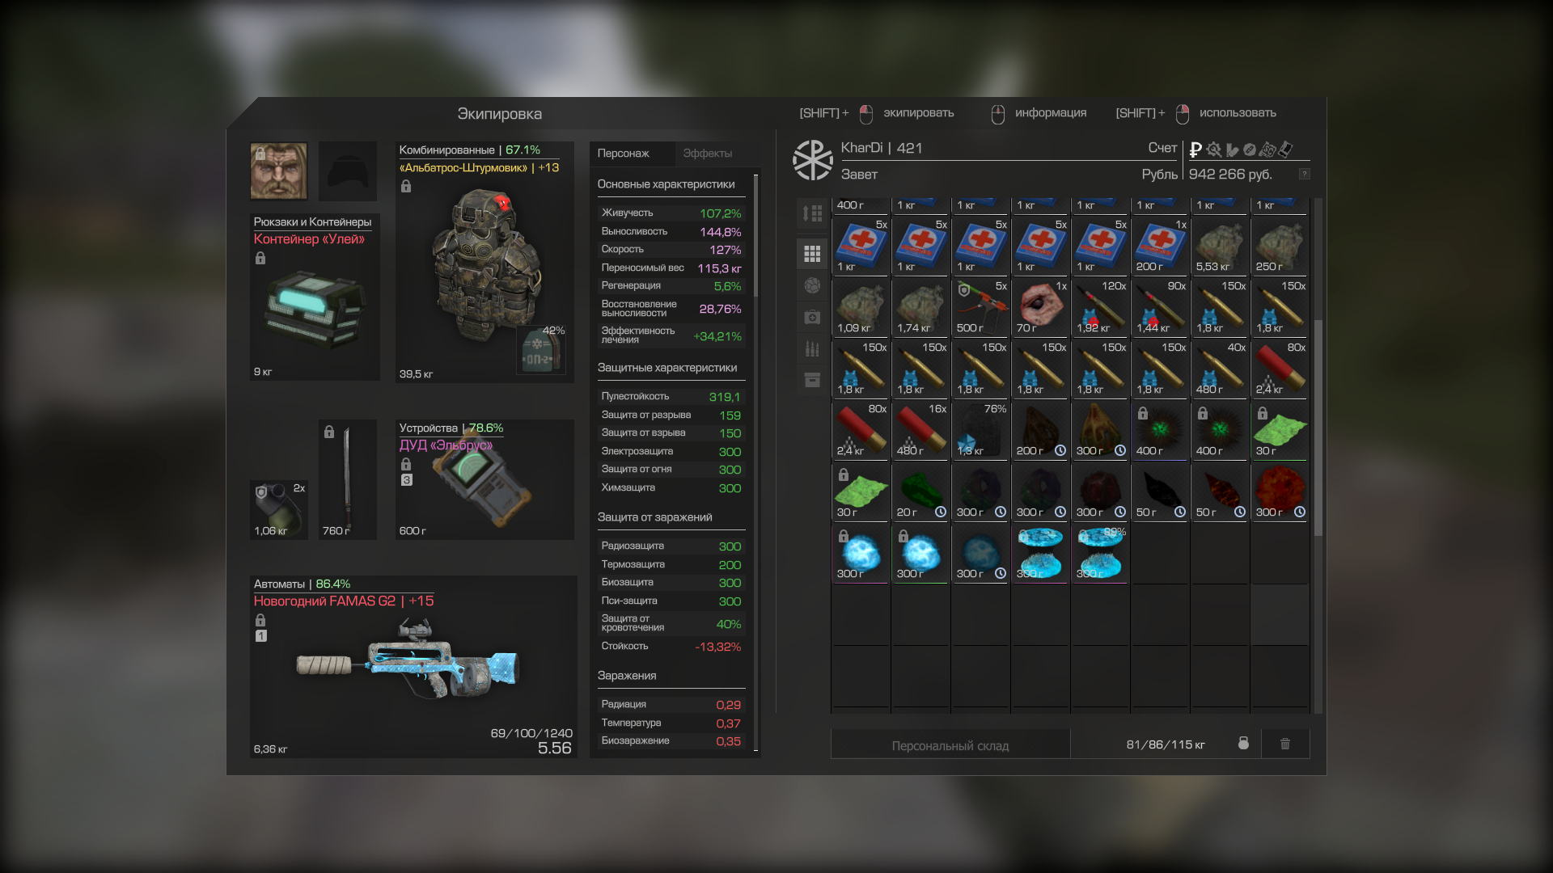Select the 120x ammo stack
The height and width of the screenshot is (873, 1553).
1100,308
